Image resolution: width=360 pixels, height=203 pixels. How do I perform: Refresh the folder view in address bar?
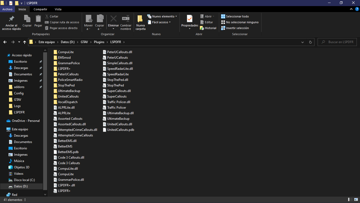coord(310,42)
